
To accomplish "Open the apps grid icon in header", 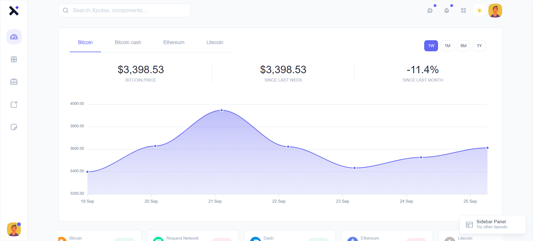I will pyautogui.click(x=463, y=11).
